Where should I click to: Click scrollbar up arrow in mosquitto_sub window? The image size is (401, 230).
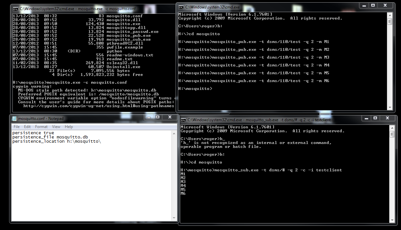point(392,128)
